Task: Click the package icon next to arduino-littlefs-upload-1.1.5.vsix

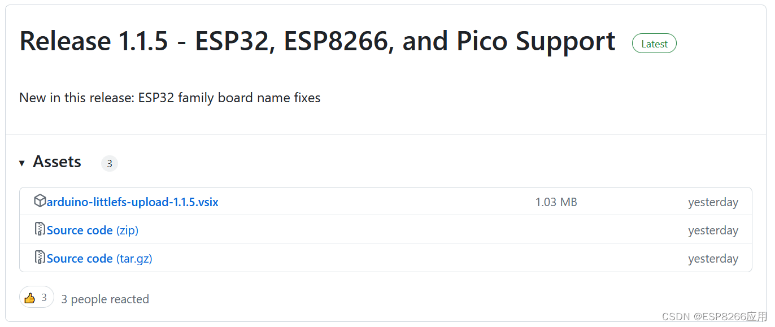Action: click(x=40, y=200)
